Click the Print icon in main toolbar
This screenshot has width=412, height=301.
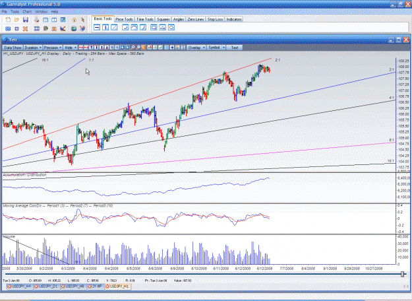point(36,20)
